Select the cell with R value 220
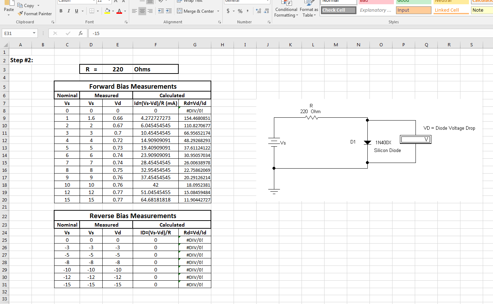 coord(118,69)
